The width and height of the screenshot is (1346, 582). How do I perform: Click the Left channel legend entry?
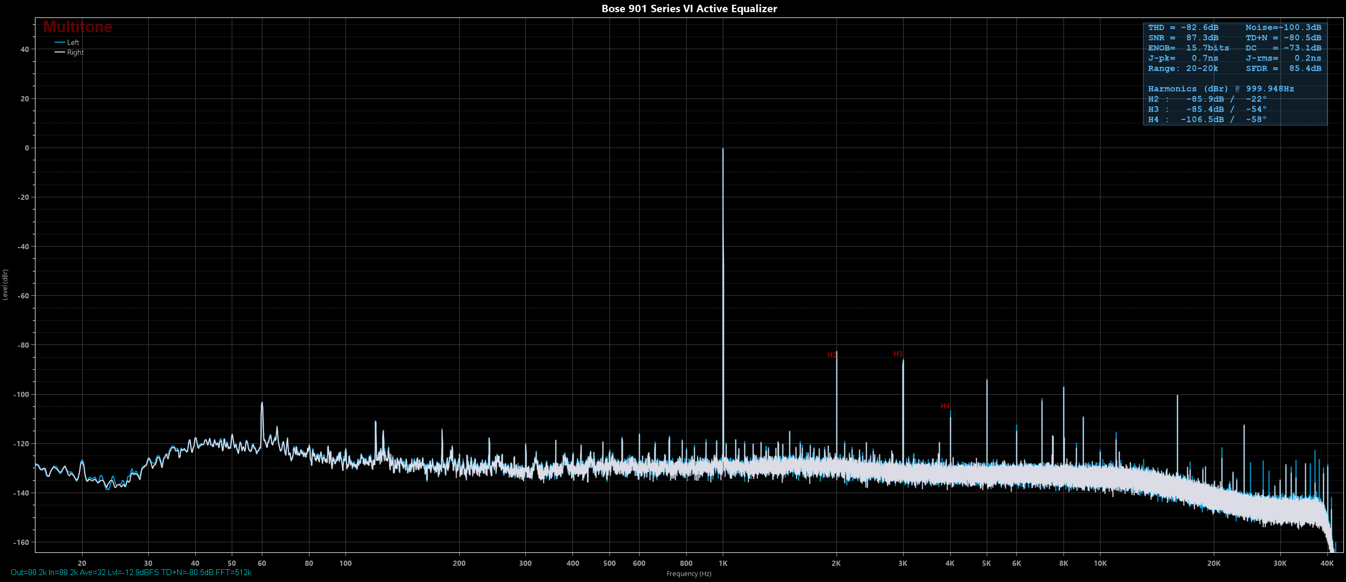click(x=67, y=42)
